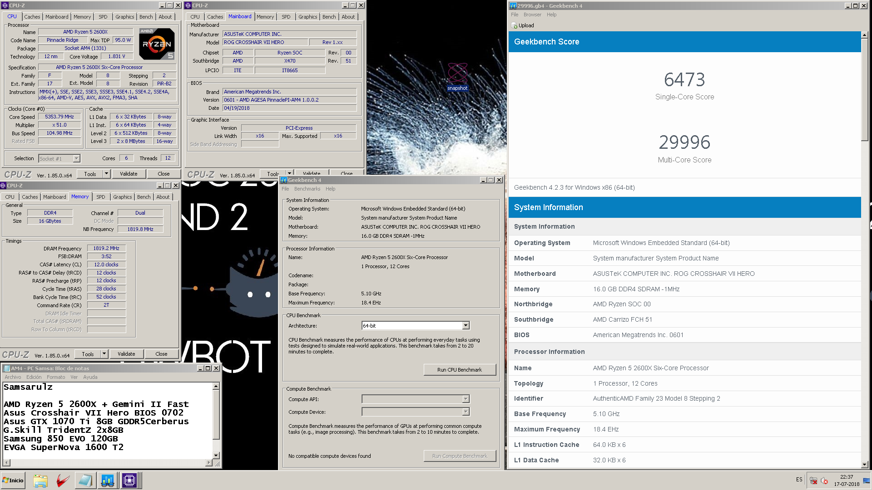Click the Upload button in Geekbench results
872x490 pixels.
pyautogui.click(x=523, y=25)
